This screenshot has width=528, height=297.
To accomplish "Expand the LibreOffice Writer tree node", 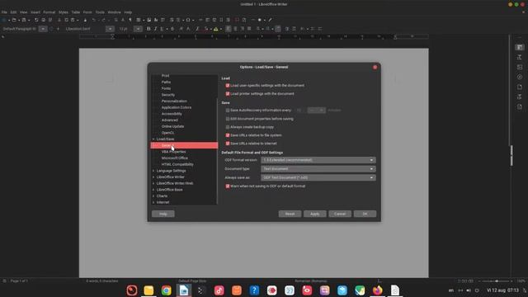I will click(x=153, y=177).
